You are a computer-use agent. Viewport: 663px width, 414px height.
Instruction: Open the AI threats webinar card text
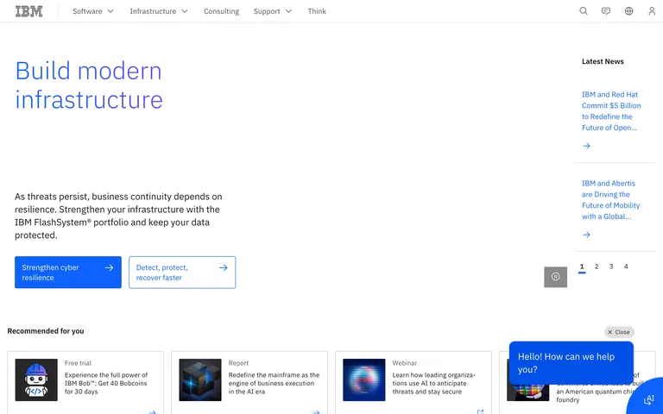click(434, 383)
